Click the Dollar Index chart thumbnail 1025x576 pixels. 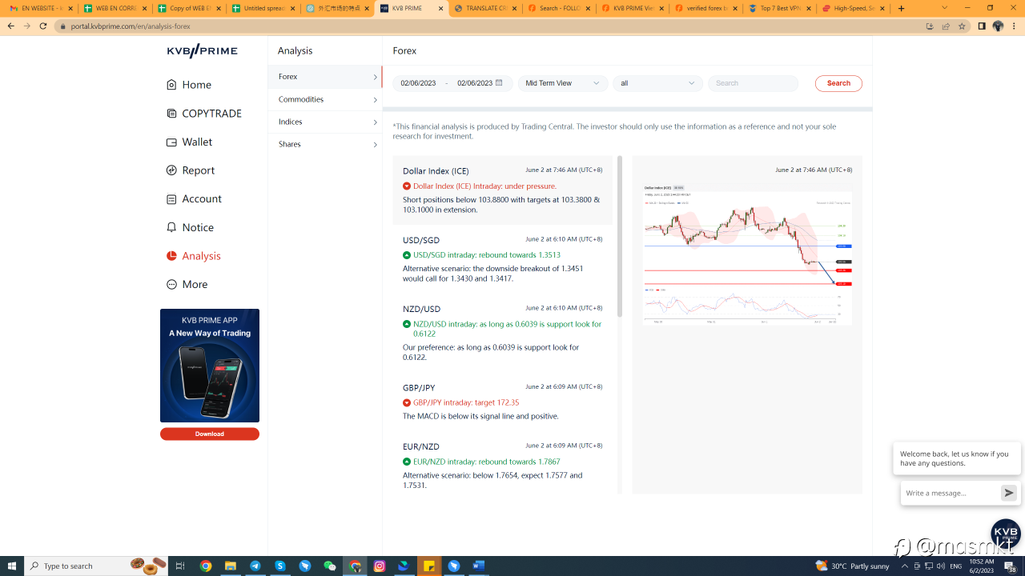(747, 254)
